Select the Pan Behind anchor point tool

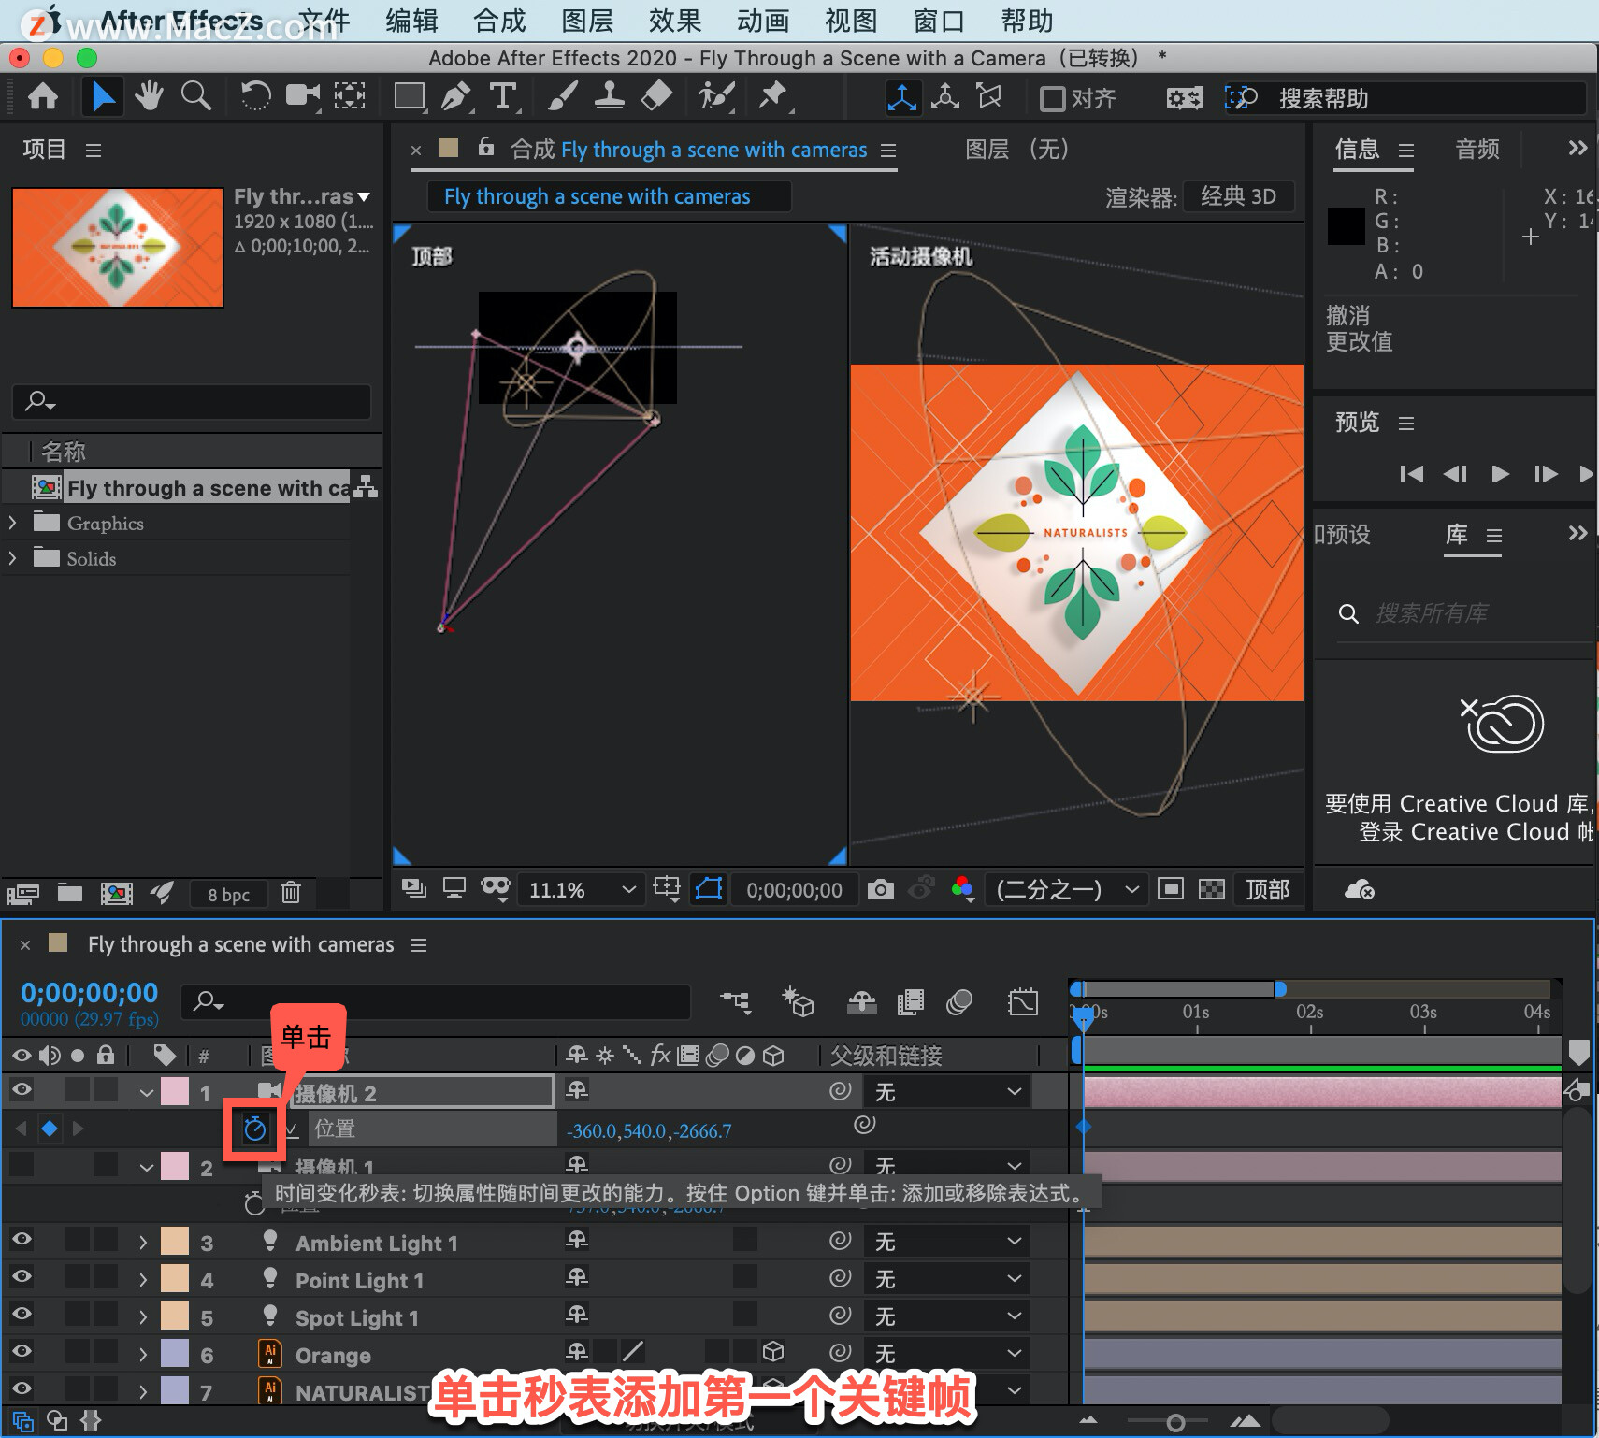350,96
